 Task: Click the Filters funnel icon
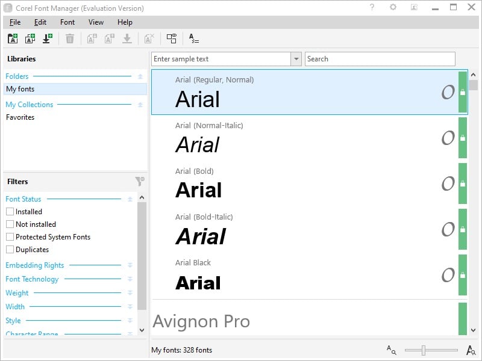[x=140, y=182]
